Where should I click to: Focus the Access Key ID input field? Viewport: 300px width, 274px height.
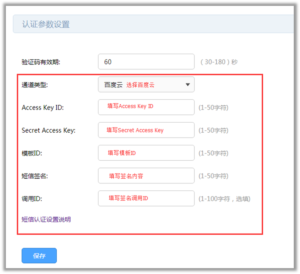(x=146, y=107)
